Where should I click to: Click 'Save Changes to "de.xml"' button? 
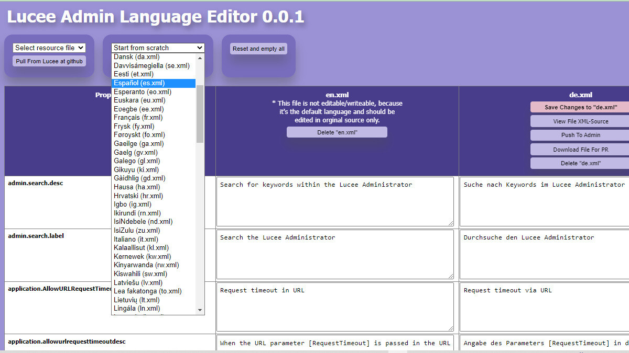[580, 107]
